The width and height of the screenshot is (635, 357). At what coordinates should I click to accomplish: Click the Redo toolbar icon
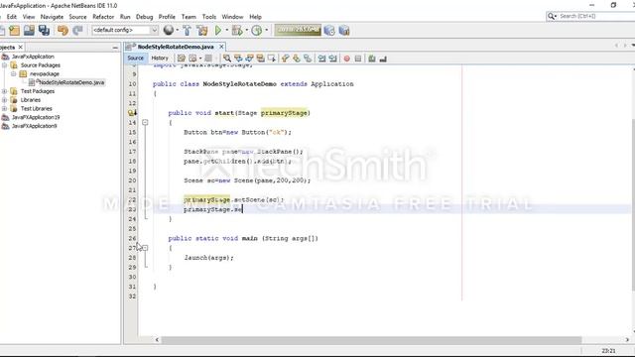pyautogui.click(x=77, y=31)
